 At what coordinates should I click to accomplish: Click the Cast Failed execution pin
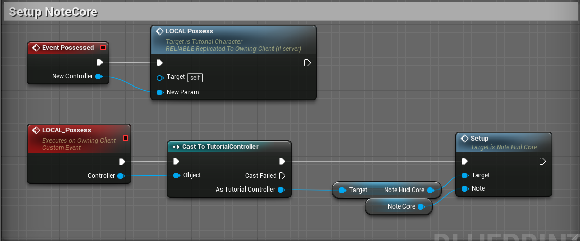pyautogui.click(x=282, y=175)
